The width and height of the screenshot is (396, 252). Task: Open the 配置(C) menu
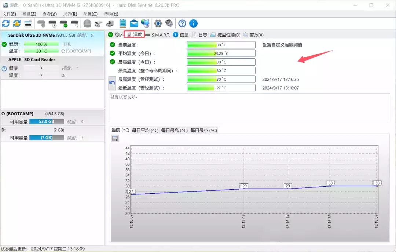point(91,14)
